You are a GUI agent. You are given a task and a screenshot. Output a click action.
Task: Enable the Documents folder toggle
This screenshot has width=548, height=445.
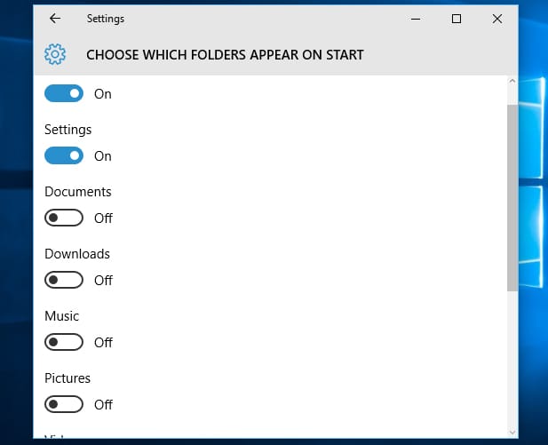tap(64, 219)
